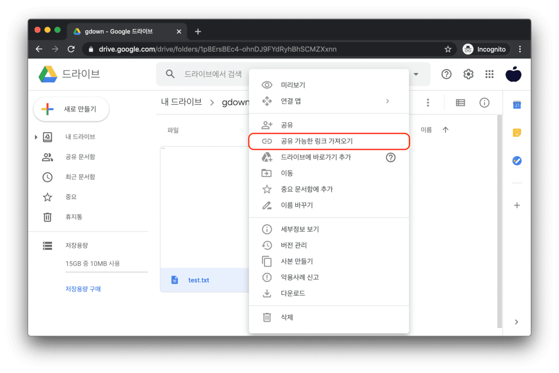Screen dimensions: 559x373
Task: Expand the 내 드라이브 tree item
Action: [36, 137]
